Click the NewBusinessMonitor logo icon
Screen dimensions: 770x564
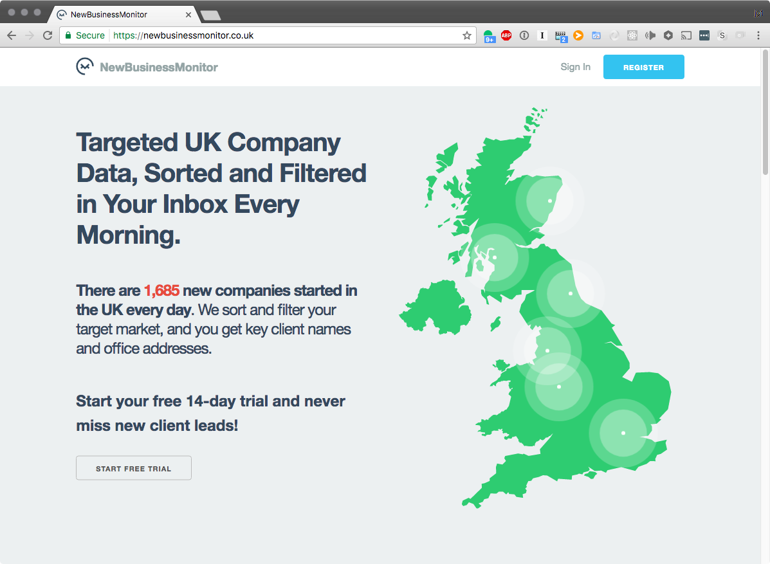[x=84, y=66]
